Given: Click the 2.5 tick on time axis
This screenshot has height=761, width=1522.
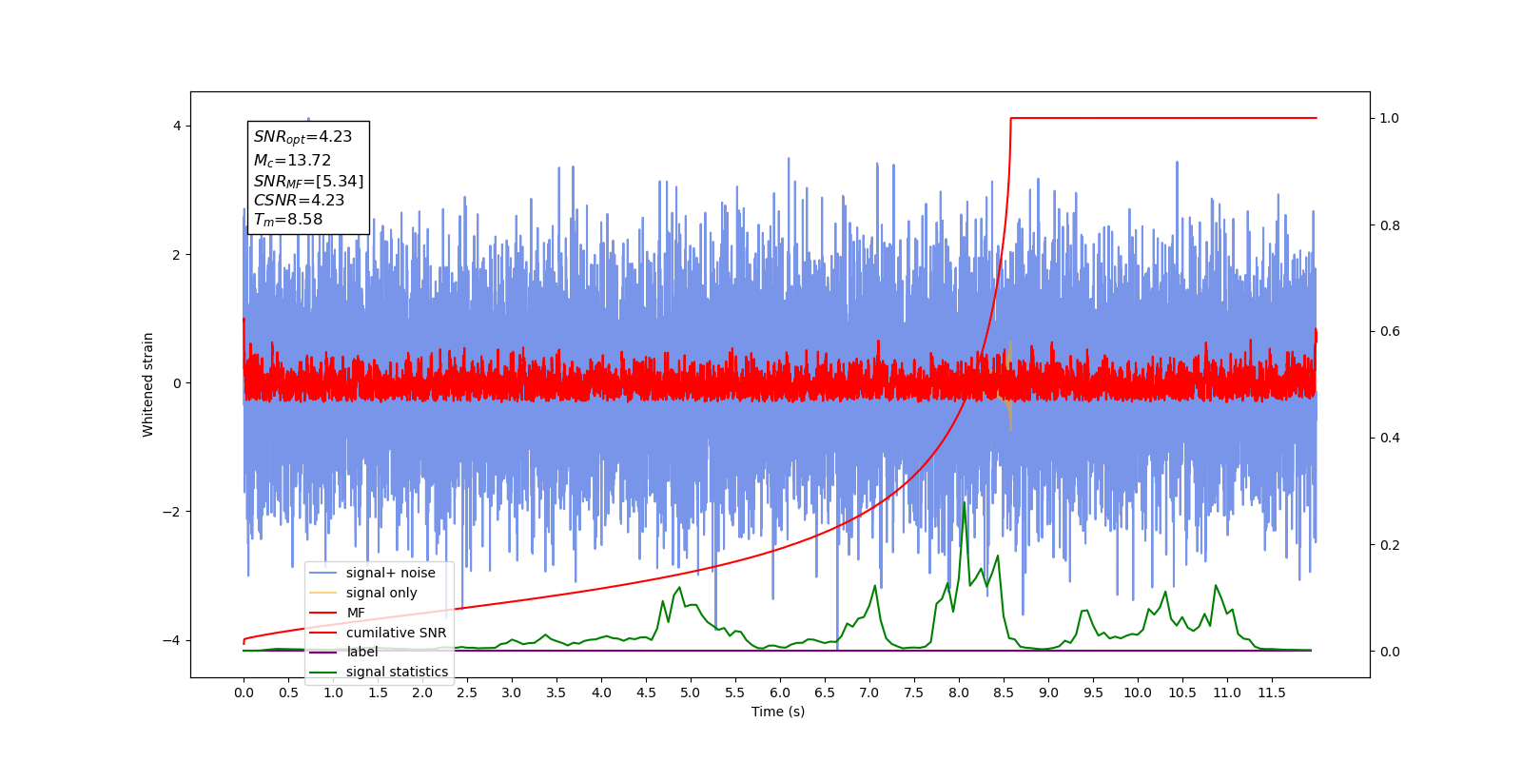Looking at the screenshot, I should coord(467,693).
